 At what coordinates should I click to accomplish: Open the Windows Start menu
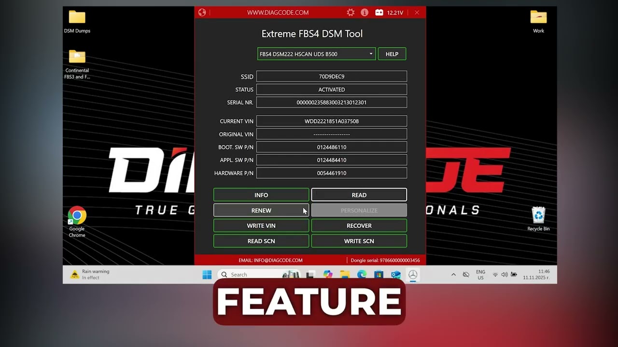point(207,275)
